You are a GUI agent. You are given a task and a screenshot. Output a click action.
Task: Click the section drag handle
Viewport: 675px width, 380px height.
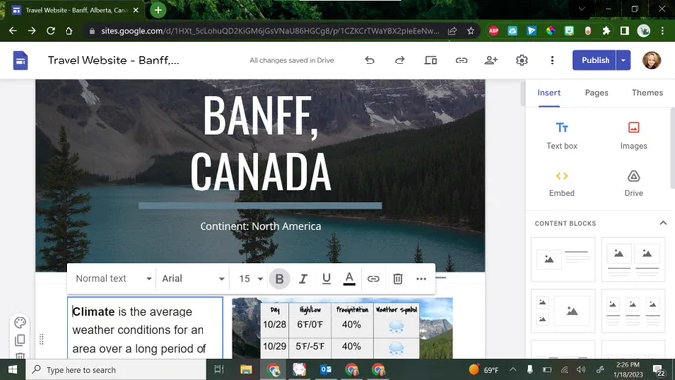41,339
